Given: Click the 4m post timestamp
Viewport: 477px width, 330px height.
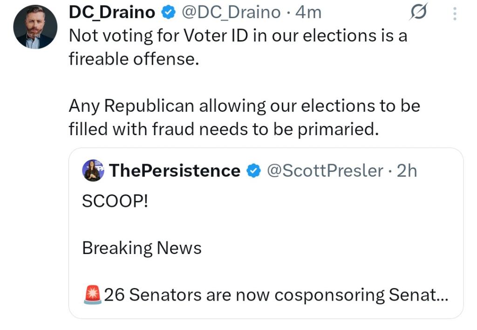Looking at the screenshot, I should click(308, 13).
